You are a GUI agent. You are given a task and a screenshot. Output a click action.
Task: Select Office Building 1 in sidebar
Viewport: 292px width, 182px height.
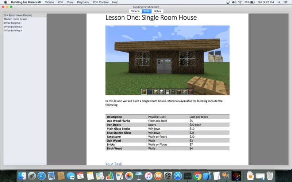pyautogui.click(x=25, y=23)
